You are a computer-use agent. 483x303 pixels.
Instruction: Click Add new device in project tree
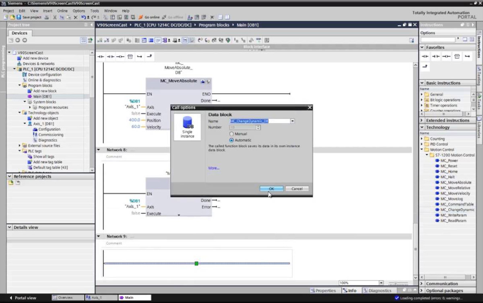tap(35, 58)
